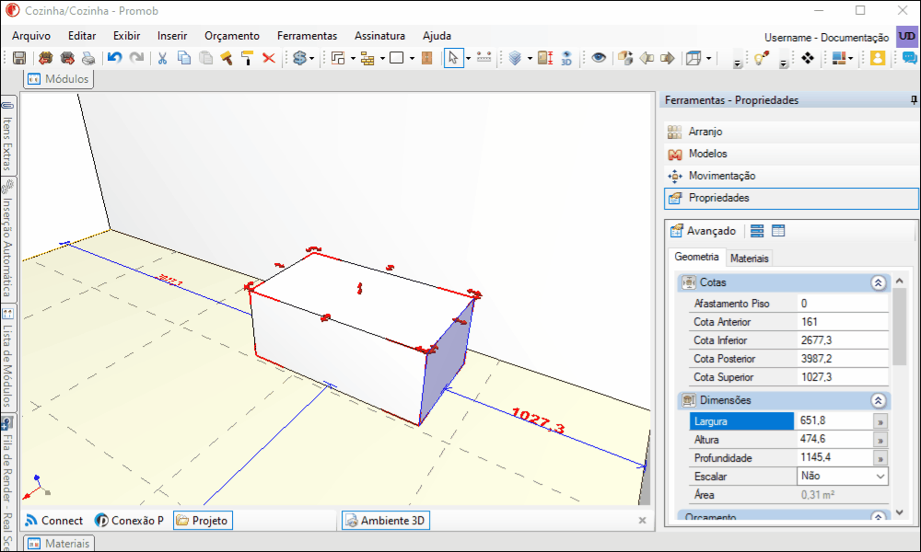921x552 pixels.
Task: Click the red Delete X icon
Action: 268,58
